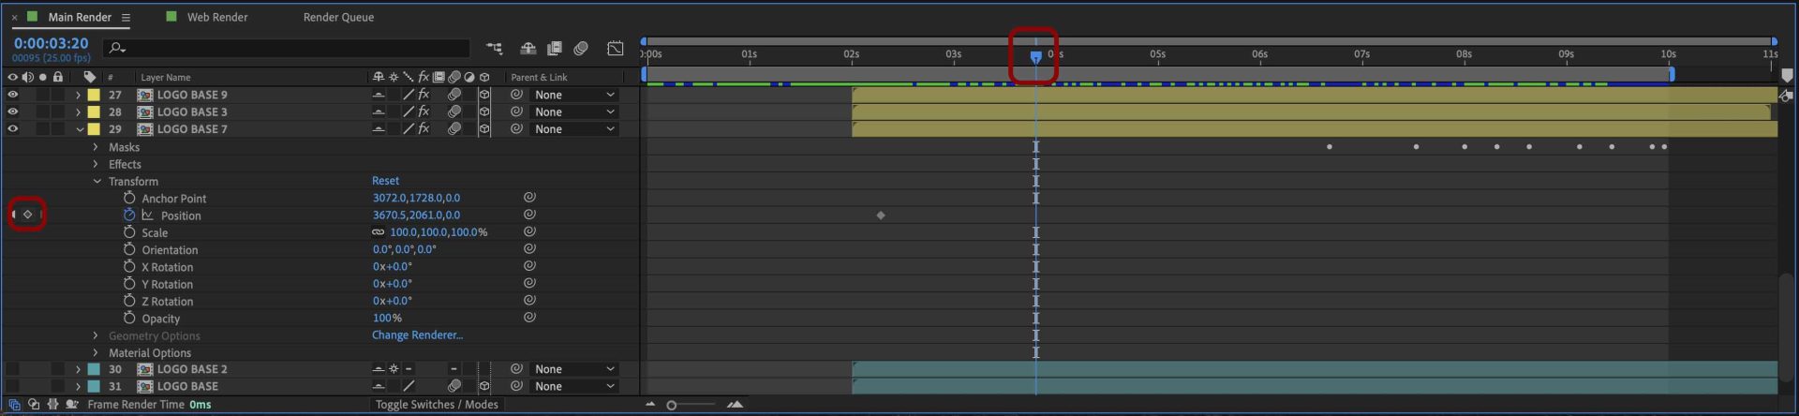Hide LOGO BASE 3 layer eye

click(13, 111)
